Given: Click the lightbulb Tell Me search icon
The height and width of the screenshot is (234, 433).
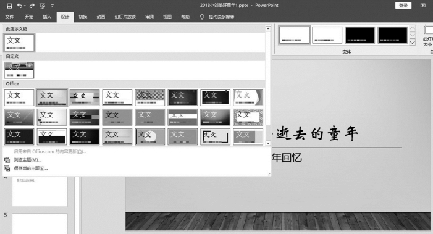Looking at the screenshot, I should pyautogui.click(x=202, y=17).
